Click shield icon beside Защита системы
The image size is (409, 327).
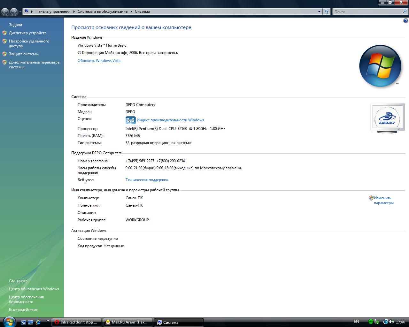tap(4, 54)
